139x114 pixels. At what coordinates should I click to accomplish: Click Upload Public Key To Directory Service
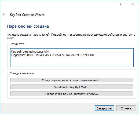[x=72, y=94]
